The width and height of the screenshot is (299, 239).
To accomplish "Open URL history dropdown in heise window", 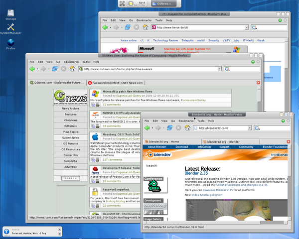I will 247,27.
